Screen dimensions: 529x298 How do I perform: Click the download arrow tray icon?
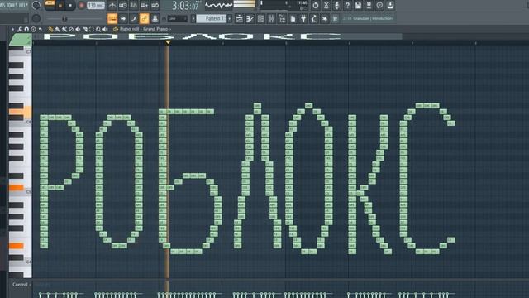390,6
